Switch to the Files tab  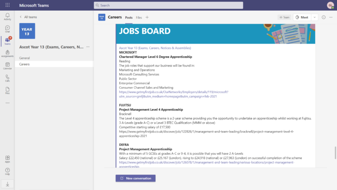(x=139, y=18)
